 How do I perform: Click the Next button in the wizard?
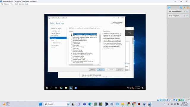click(101, 70)
